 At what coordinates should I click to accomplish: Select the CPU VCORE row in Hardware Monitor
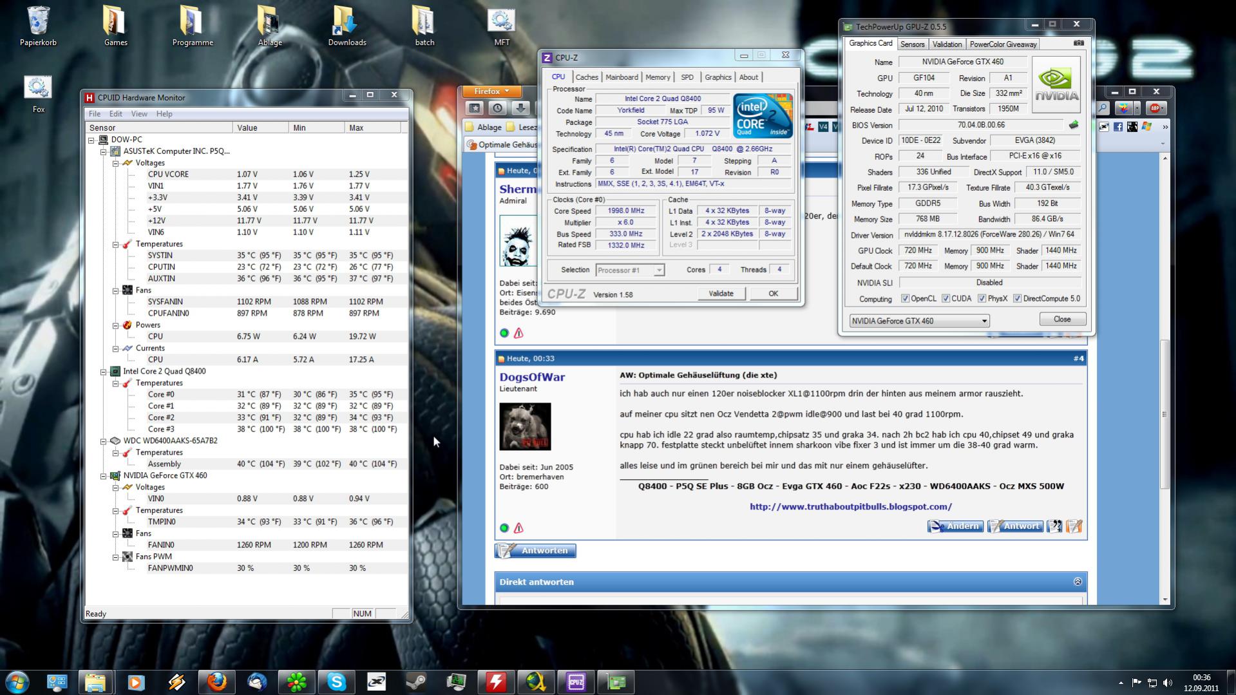pyautogui.click(x=246, y=175)
